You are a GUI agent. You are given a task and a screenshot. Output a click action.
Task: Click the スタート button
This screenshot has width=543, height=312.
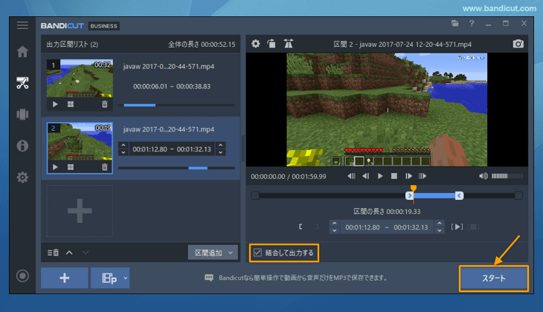pyautogui.click(x=494, y=279)
